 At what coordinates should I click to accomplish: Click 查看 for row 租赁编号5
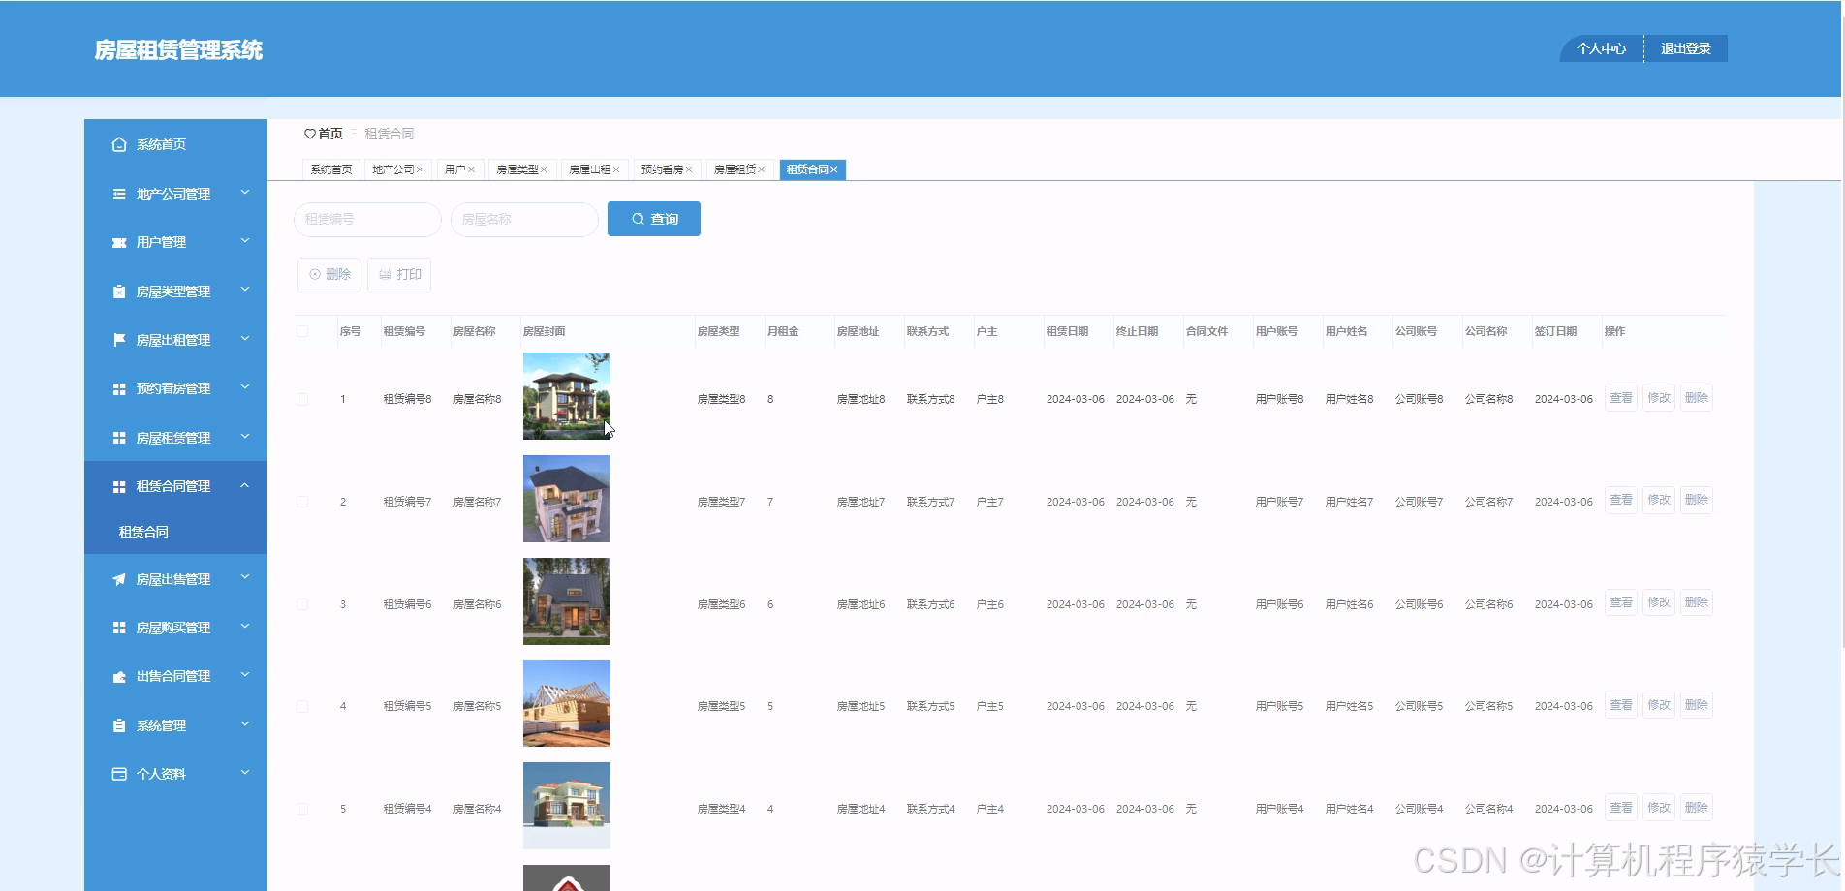(x=1621, y=705)
